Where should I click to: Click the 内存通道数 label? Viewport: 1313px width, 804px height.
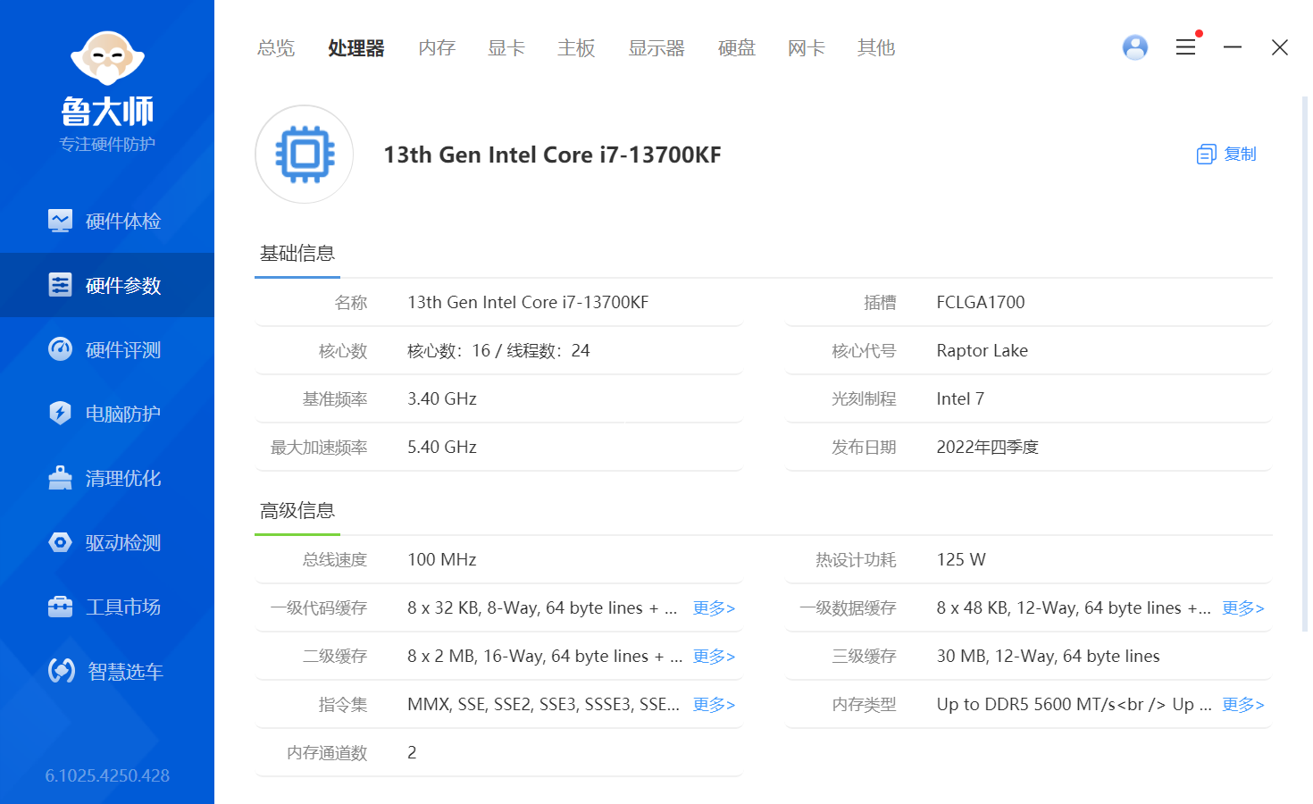coord(327,753)
